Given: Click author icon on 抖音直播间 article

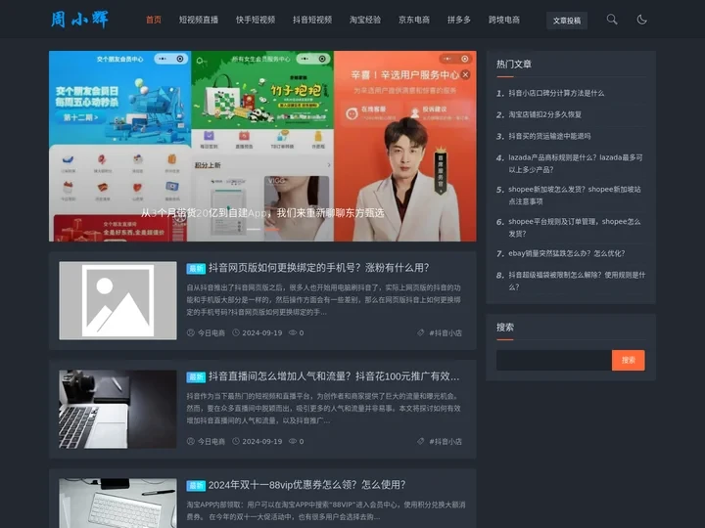Looking at the screenshot, I should click(191, 441).
